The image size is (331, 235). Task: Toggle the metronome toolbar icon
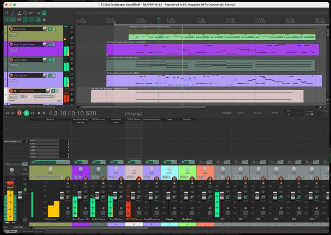(x=44, y=13)
